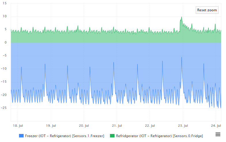Select the 22. Jul axis label

150,126
